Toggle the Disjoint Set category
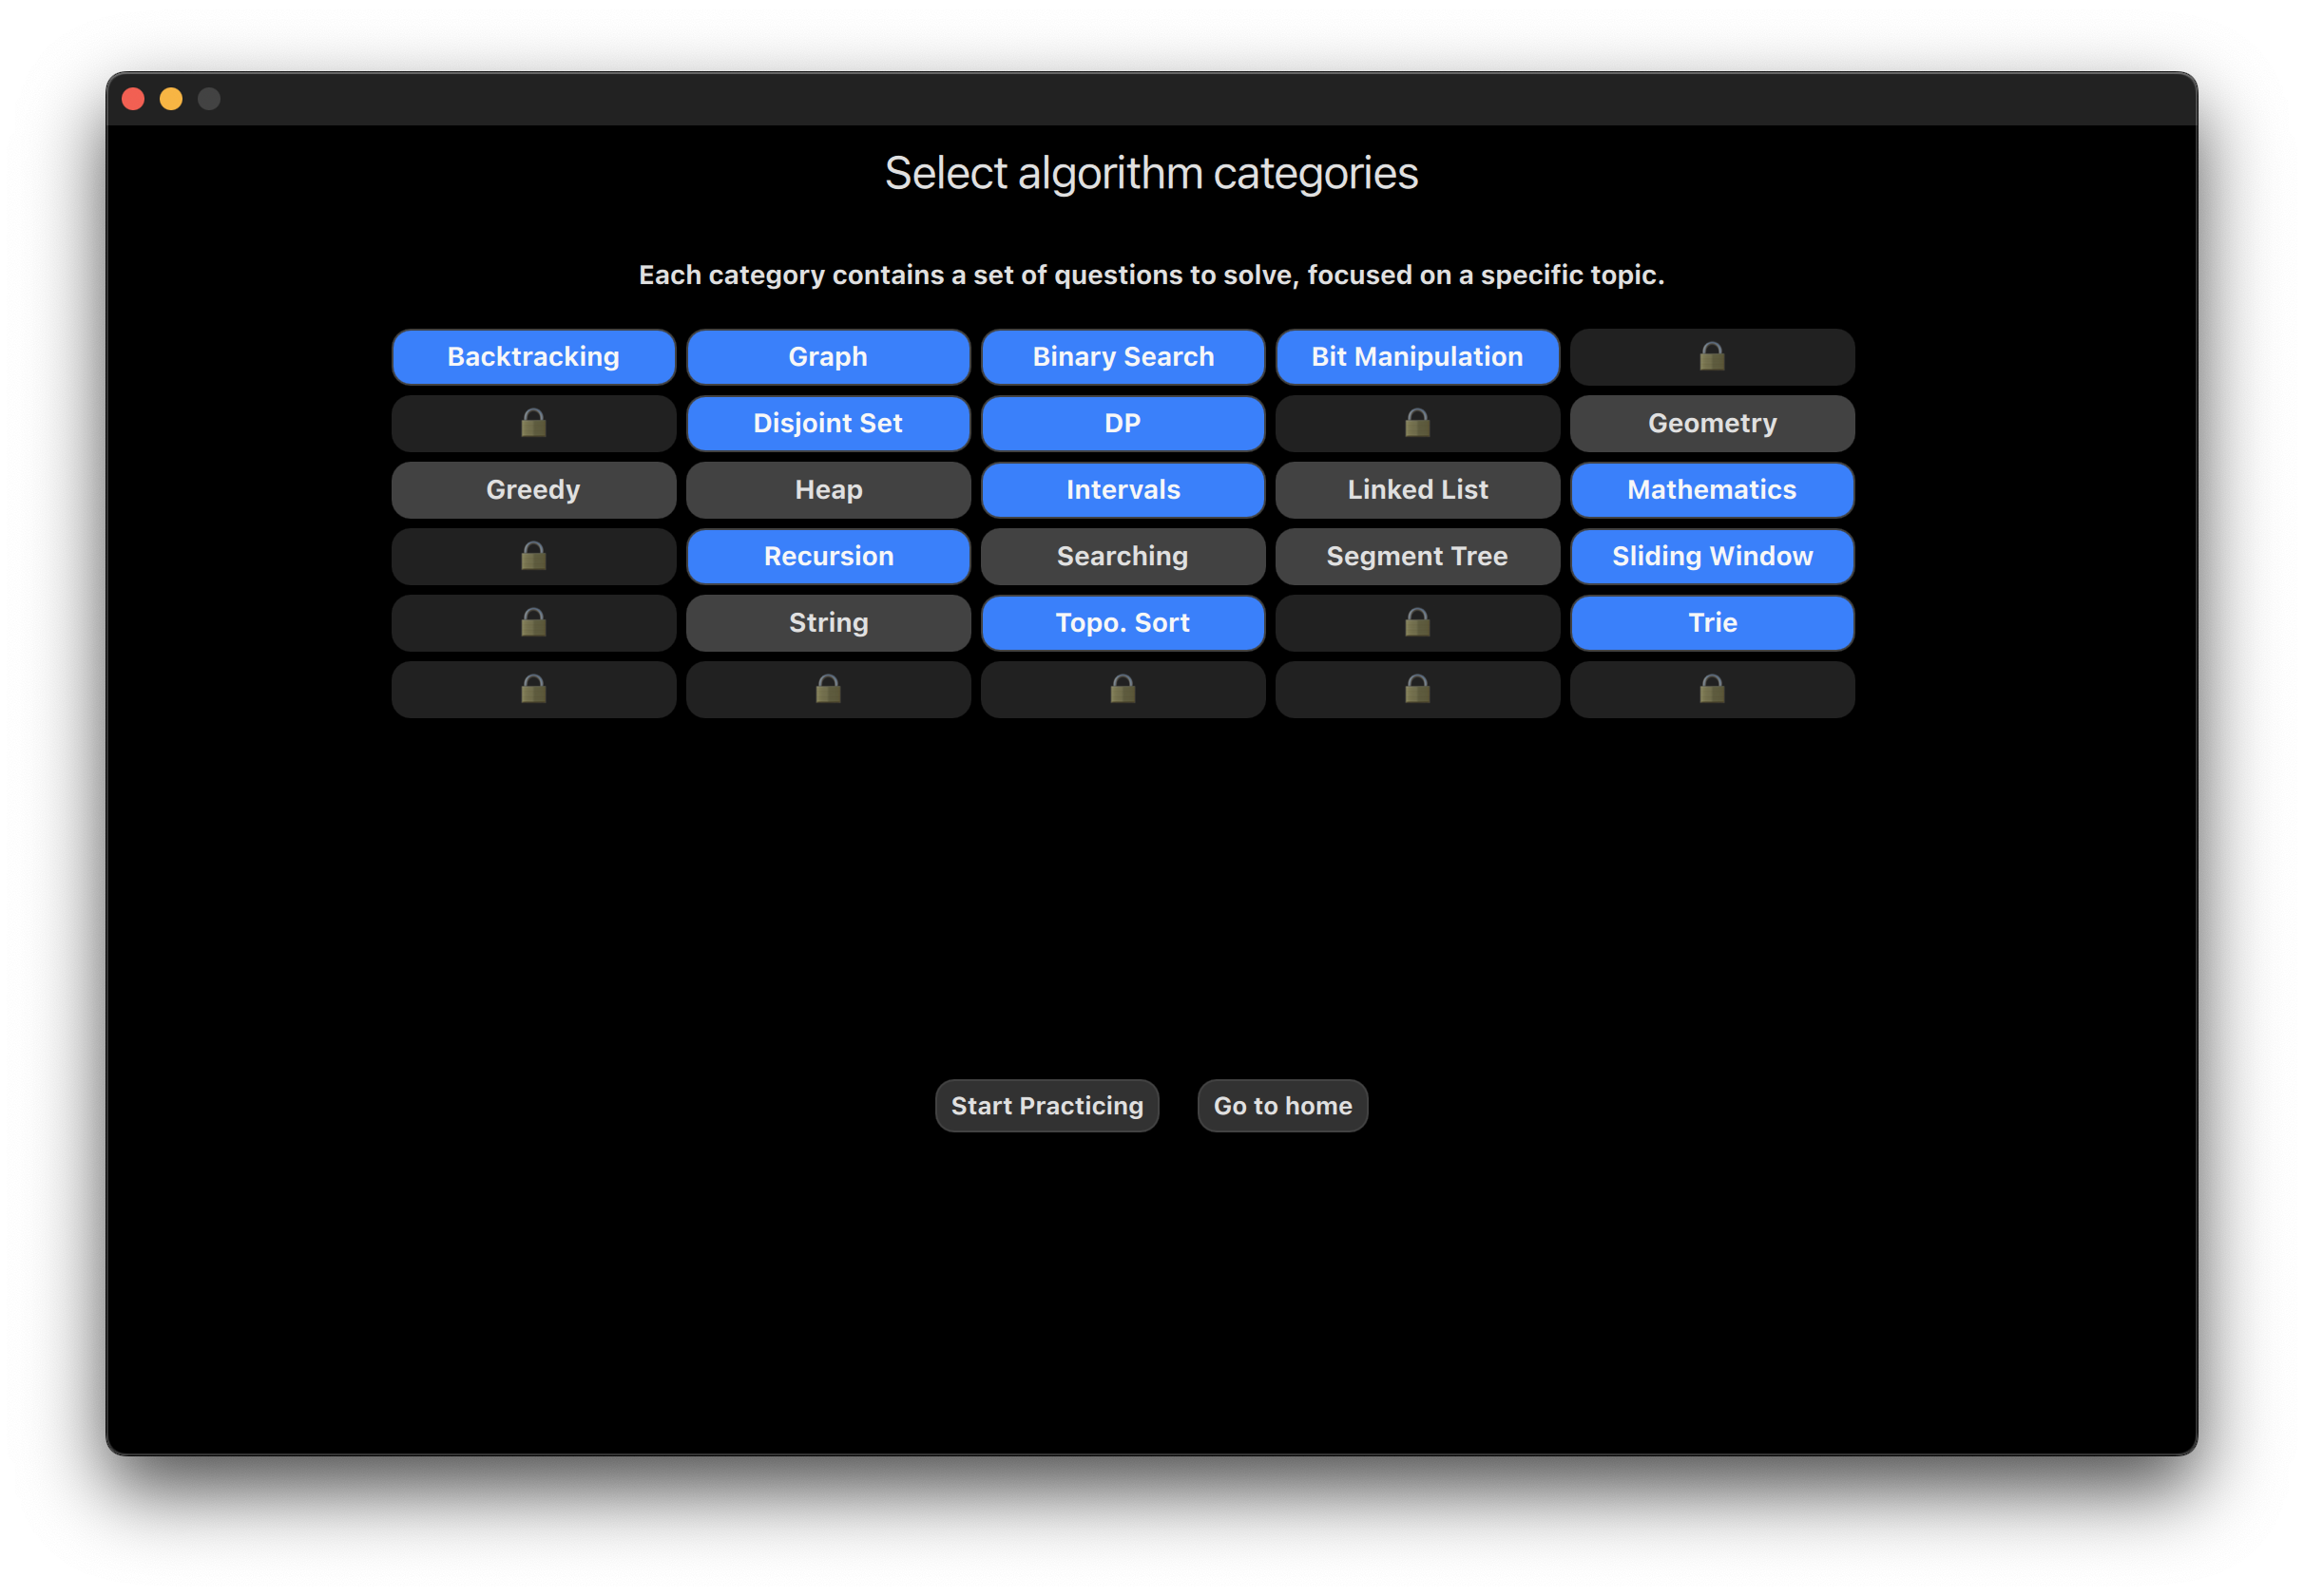Screen dimensions: 2304x1596 (829, 423)
